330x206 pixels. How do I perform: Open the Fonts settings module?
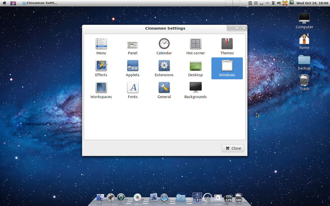[133, 90]
